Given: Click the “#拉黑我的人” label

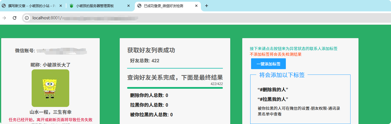Looking at the screenshot, I should (x=273, y=99).
